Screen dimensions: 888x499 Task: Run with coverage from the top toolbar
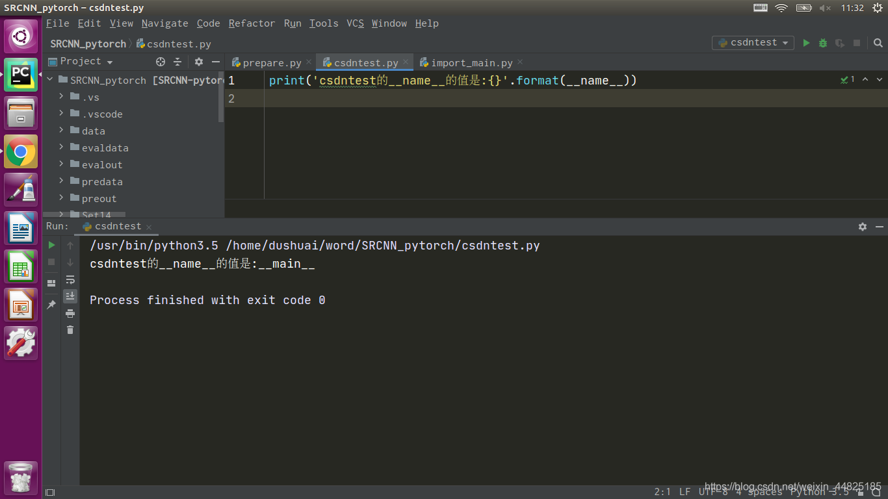coord(840,43)
